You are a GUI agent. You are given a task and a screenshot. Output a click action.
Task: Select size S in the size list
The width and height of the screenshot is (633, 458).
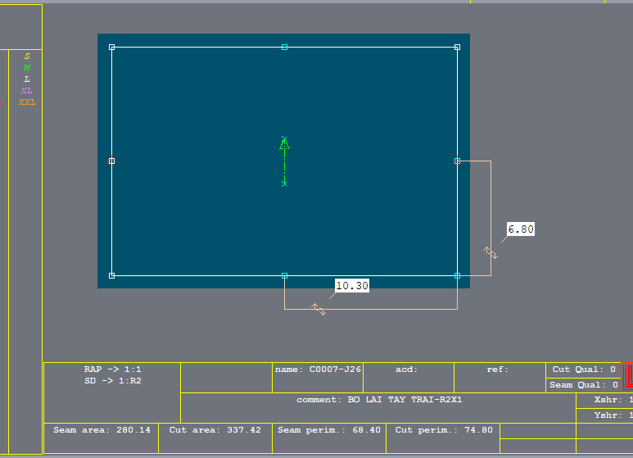coord(27,57)
